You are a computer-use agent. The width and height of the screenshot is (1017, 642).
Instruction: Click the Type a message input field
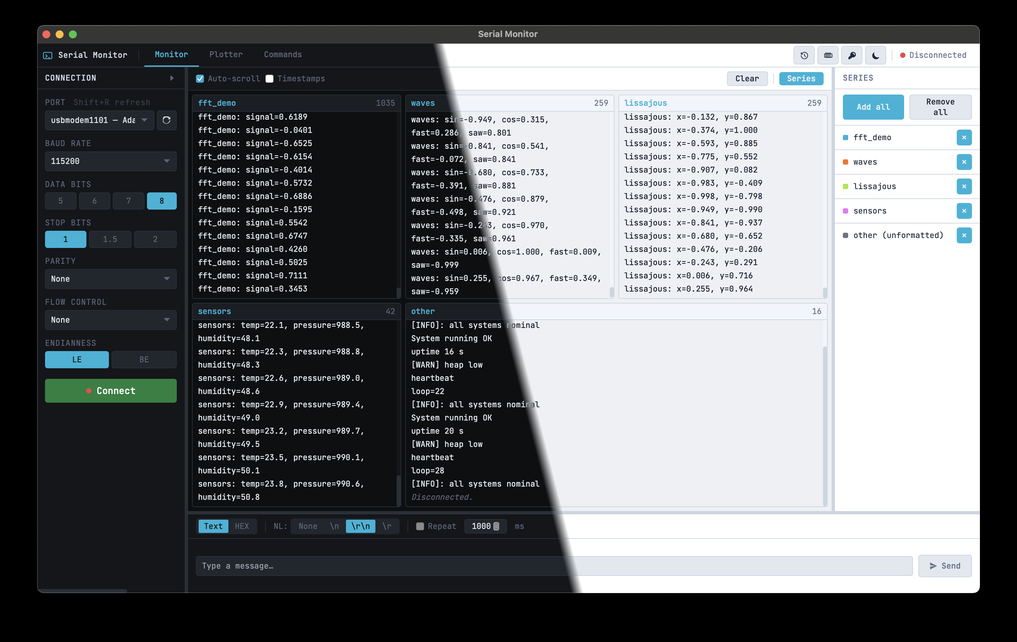coord(554,566)
